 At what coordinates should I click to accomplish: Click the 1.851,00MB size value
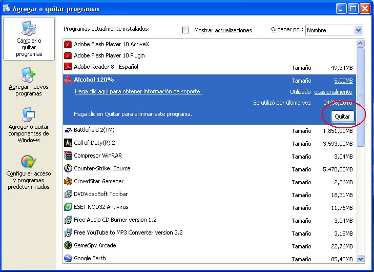338,131
